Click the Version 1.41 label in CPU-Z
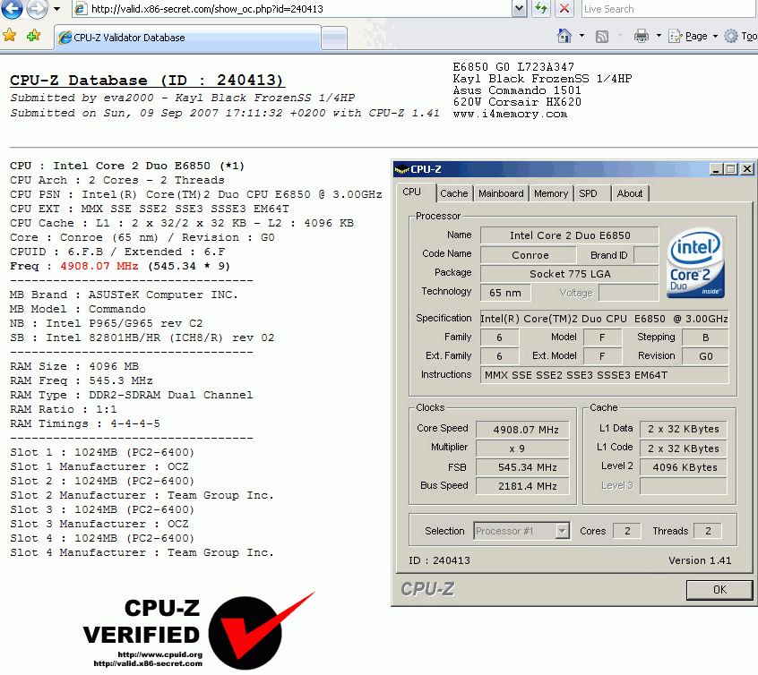The width and height of the screenshot is (758, 675). point(700,560)
